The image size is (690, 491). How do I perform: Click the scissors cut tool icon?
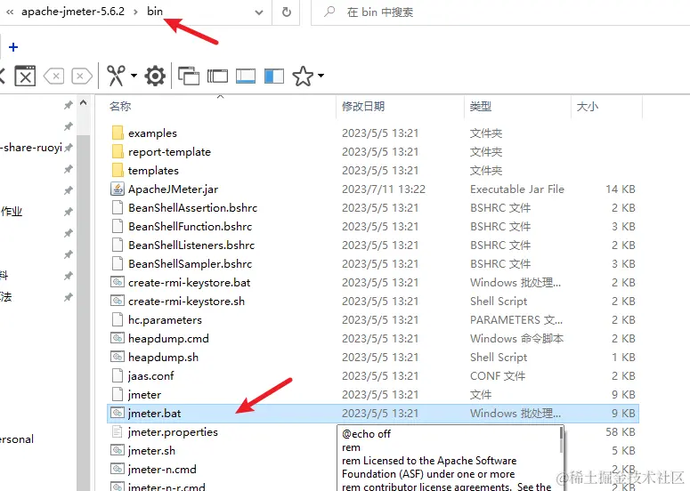pos(116,76)
